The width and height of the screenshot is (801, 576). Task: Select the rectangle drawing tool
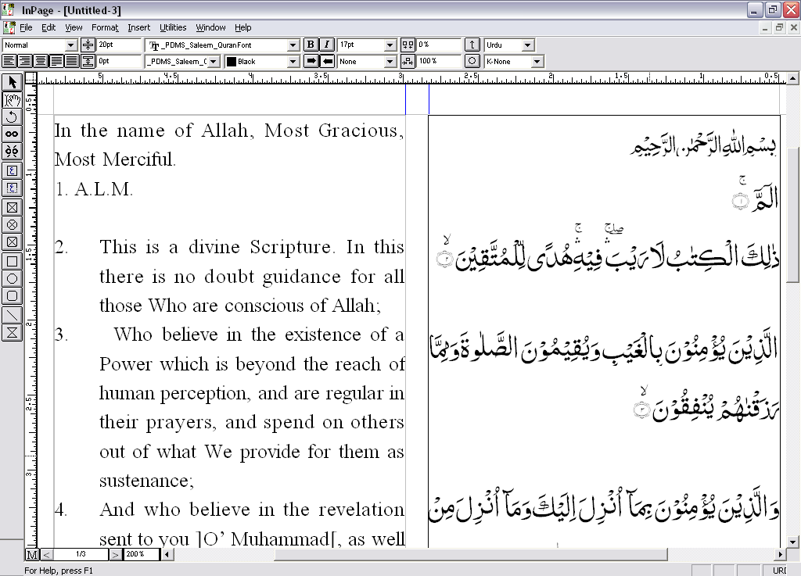coord(13,262)
